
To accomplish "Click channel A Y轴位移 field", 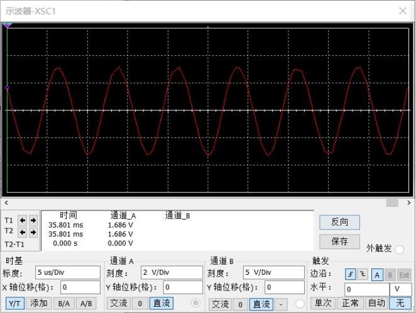I will pos(183,287).
